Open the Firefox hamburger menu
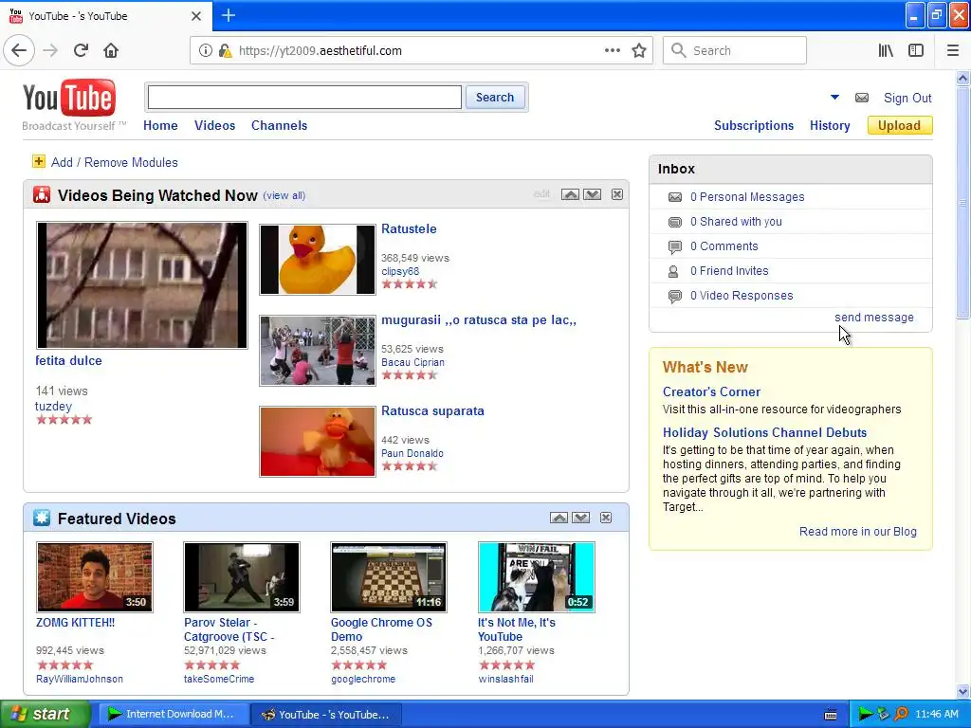 click(x=953, y=50)
